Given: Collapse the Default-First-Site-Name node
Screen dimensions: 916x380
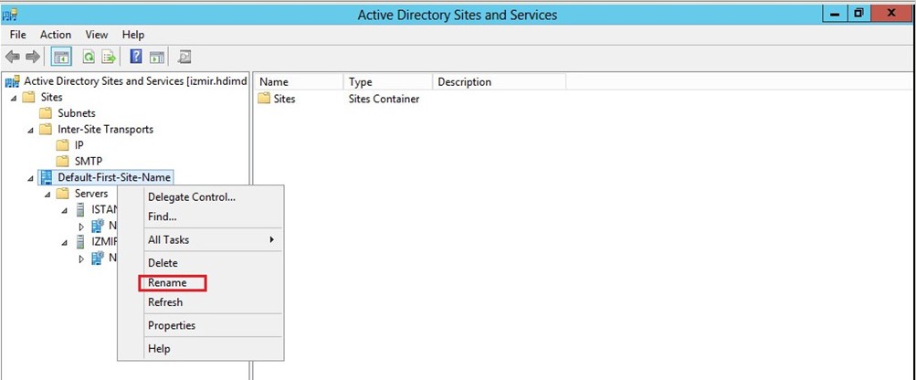Looking at the screenshot, I should point(30,178).
